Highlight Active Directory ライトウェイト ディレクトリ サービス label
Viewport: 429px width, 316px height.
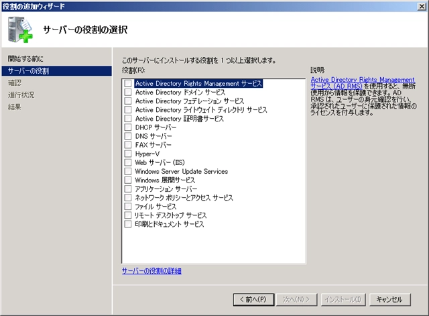click(201, 109)
